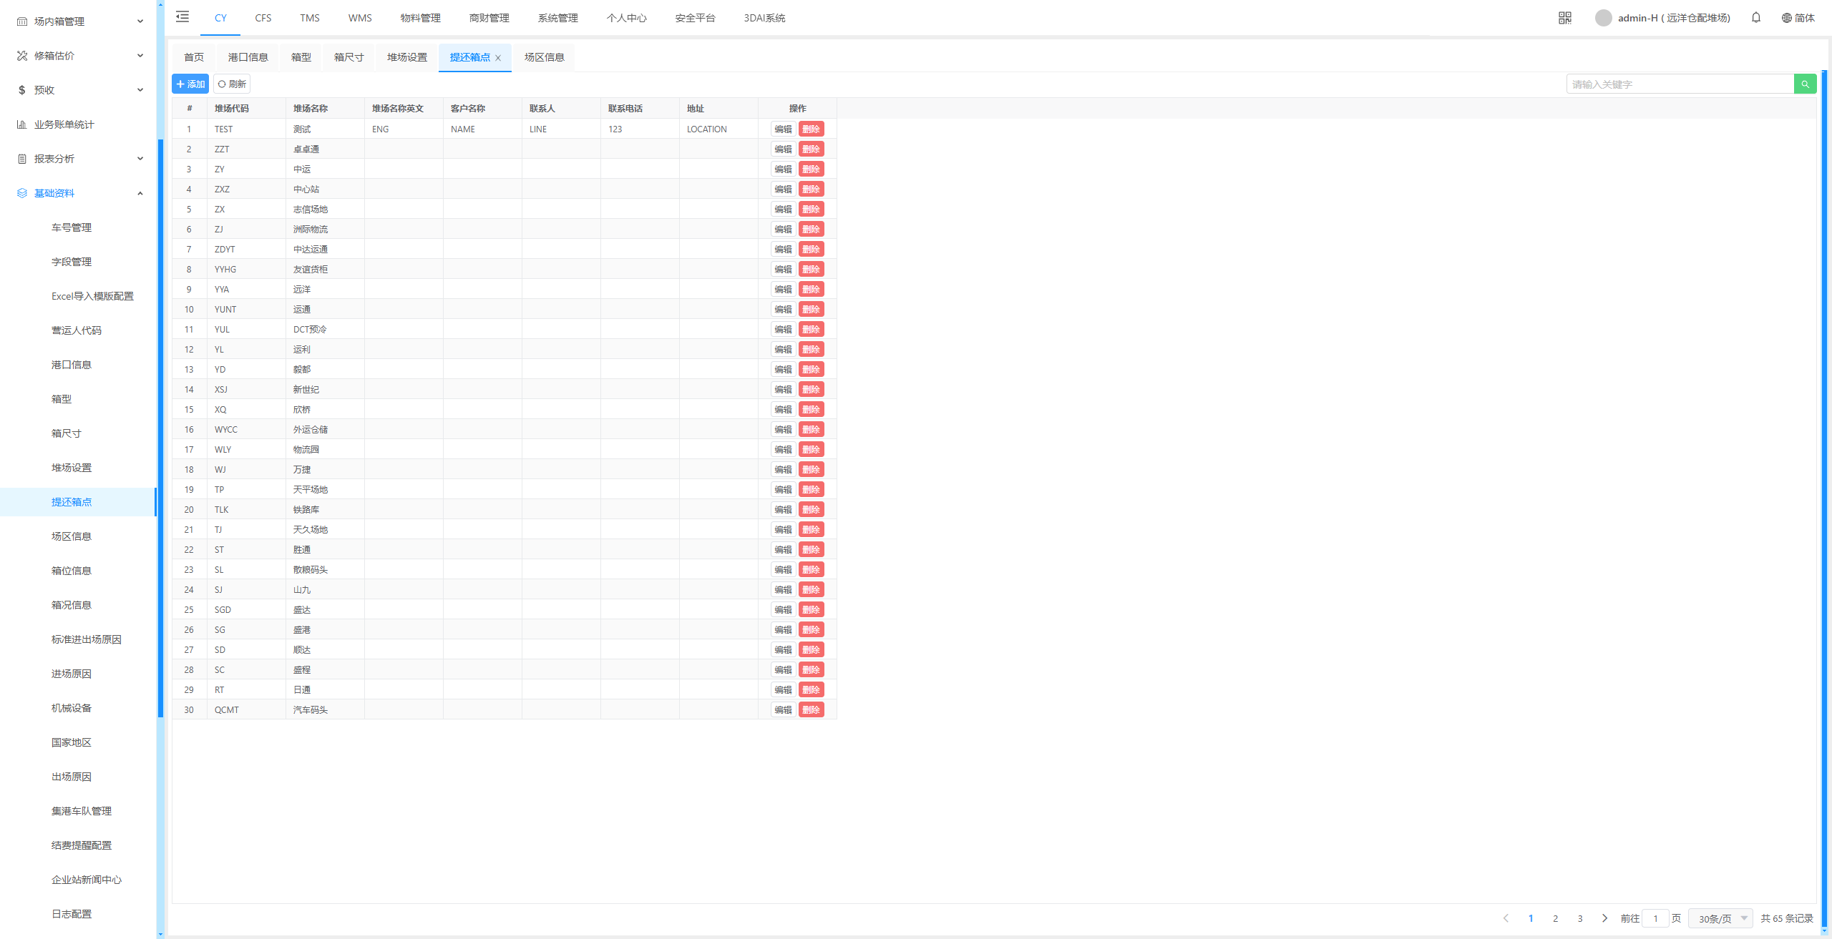Screen dimensions: 1832x939
Task: Open the 30条/页 page size dropdown
Action: pos(1720,918)
